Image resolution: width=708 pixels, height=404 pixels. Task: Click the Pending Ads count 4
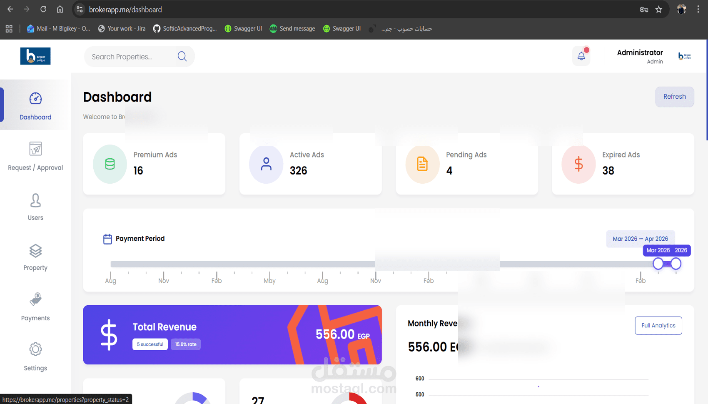[449, 171]
